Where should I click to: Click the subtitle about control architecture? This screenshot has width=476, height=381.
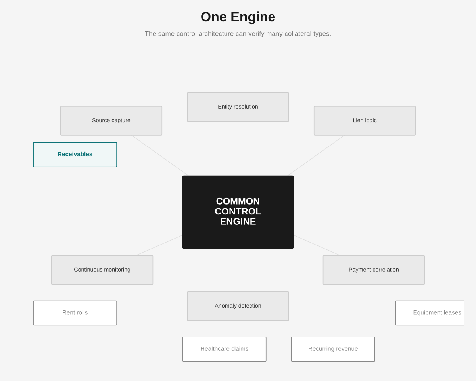[238, 34]
